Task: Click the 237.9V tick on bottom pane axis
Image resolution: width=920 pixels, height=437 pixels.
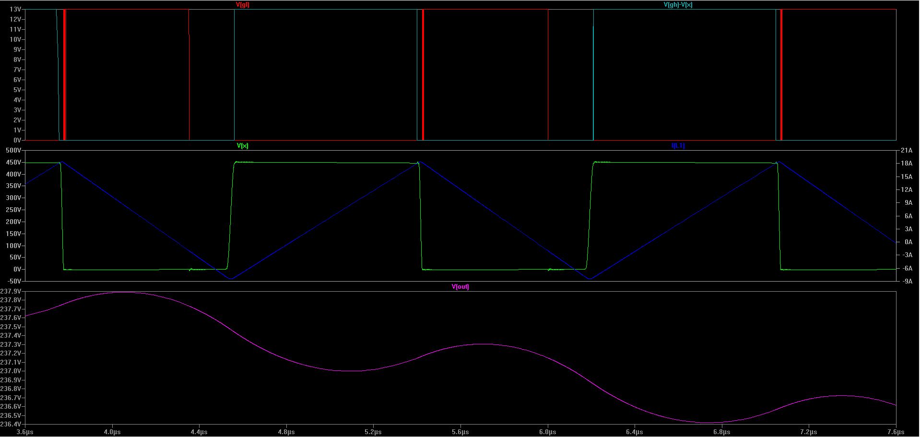Action: tap(11, 291)
